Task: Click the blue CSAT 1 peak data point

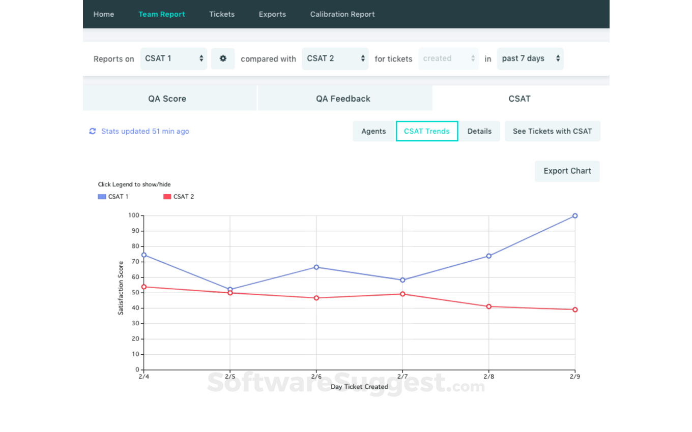Action: pos(575,215)
